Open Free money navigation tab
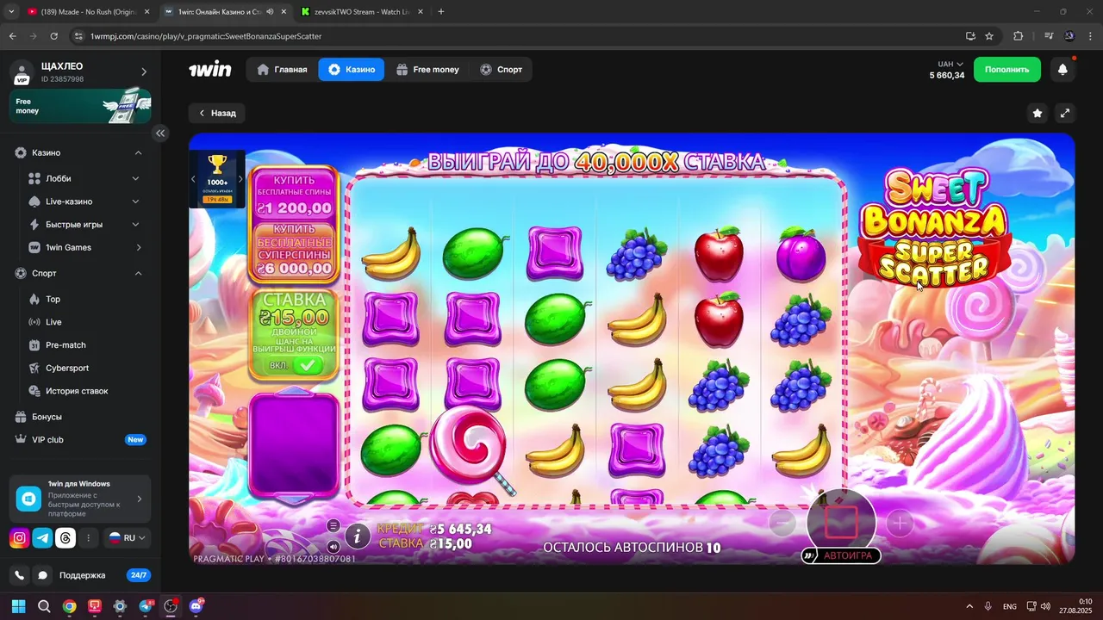The height and width of the screenshot is (620, 1103). point(427,69)
